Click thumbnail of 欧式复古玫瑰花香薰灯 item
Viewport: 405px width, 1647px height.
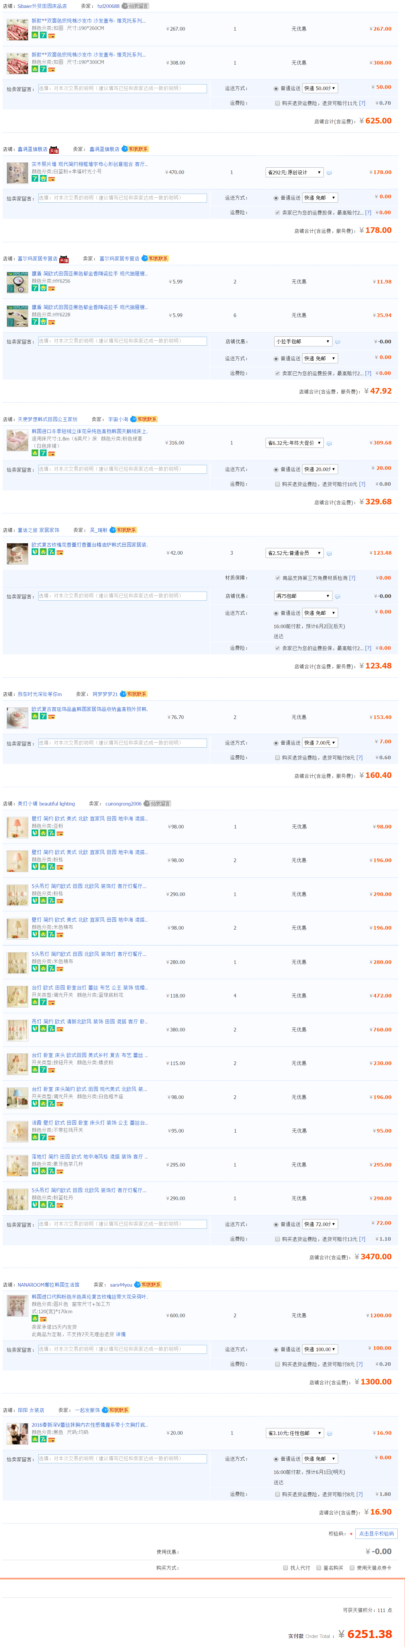click(x=17, y=554)
